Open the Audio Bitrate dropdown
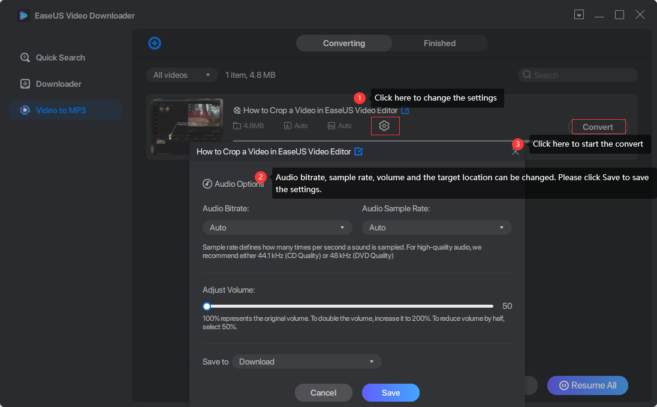The width and height of the screenshot is (657, 407). point(278,227)
